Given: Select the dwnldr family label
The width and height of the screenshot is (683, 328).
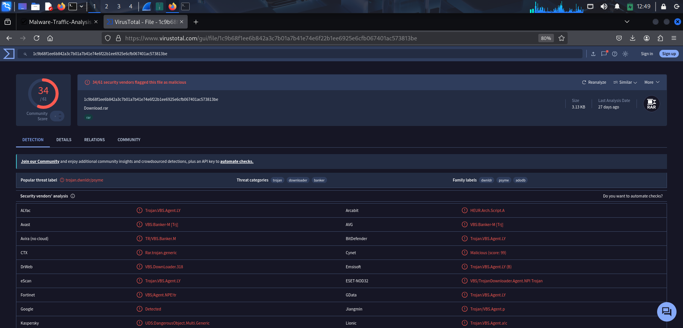Looking at the screenshot, I should point(487,180).
